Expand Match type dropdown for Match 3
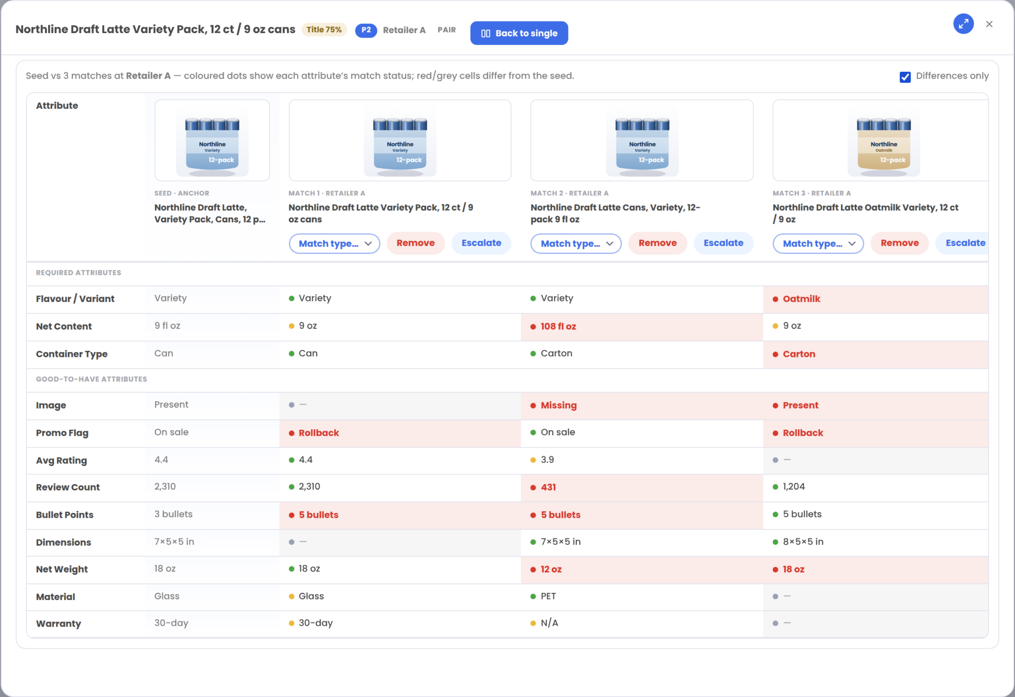 [x=818, y=244]
